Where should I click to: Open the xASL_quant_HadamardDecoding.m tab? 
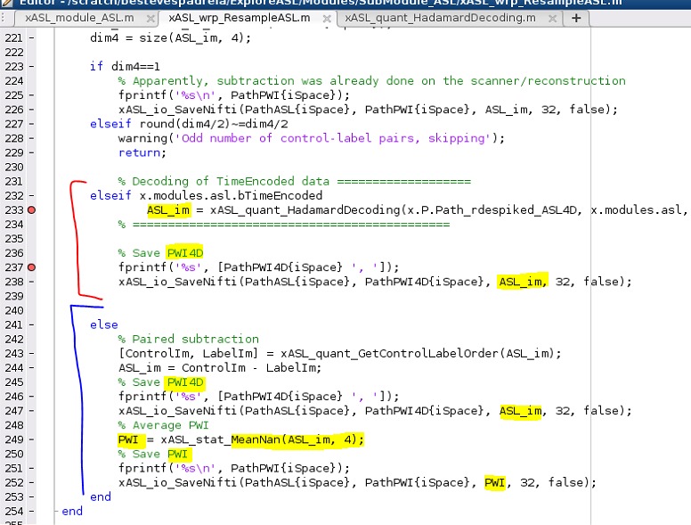(x=440, y=18)
